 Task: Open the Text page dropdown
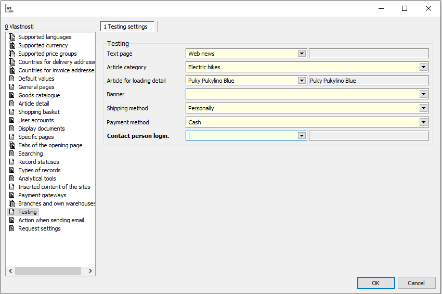pyautogui.click(x=302, y=53)
